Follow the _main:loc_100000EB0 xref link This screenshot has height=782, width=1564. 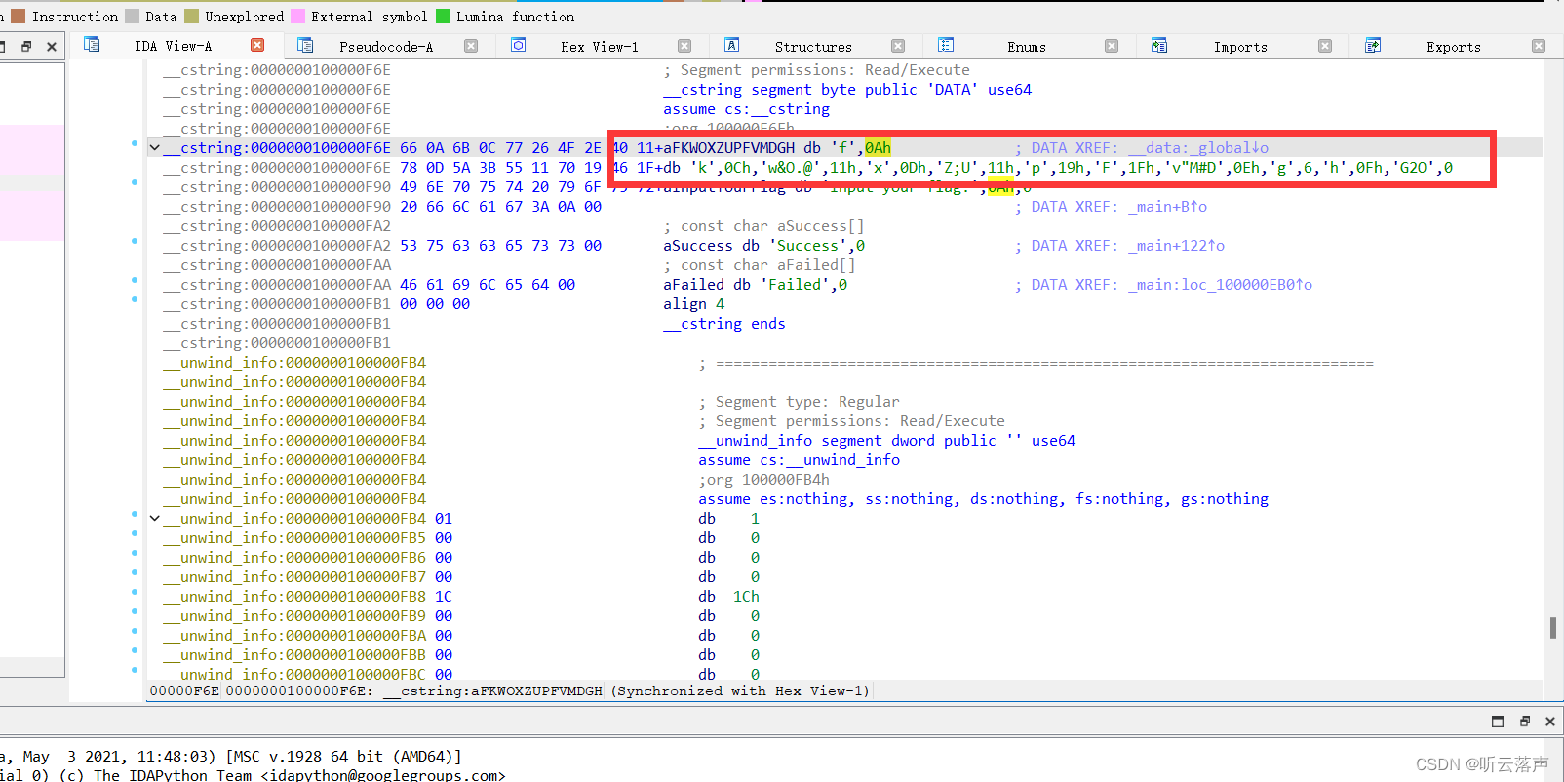click(x=1221, y=285)
